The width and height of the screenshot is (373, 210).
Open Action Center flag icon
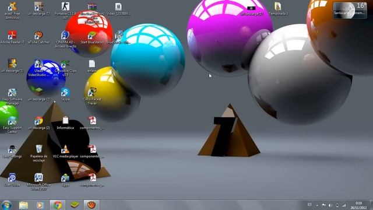(324, 205)
